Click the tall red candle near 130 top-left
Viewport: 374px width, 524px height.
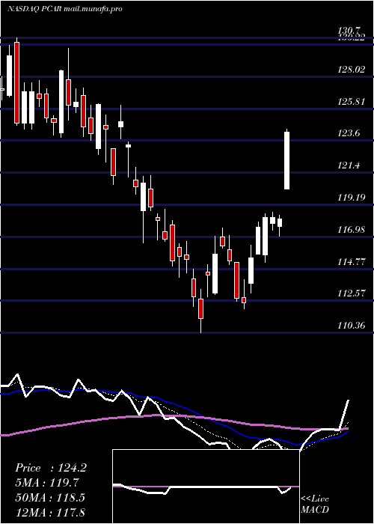click(x=16, y=82)
